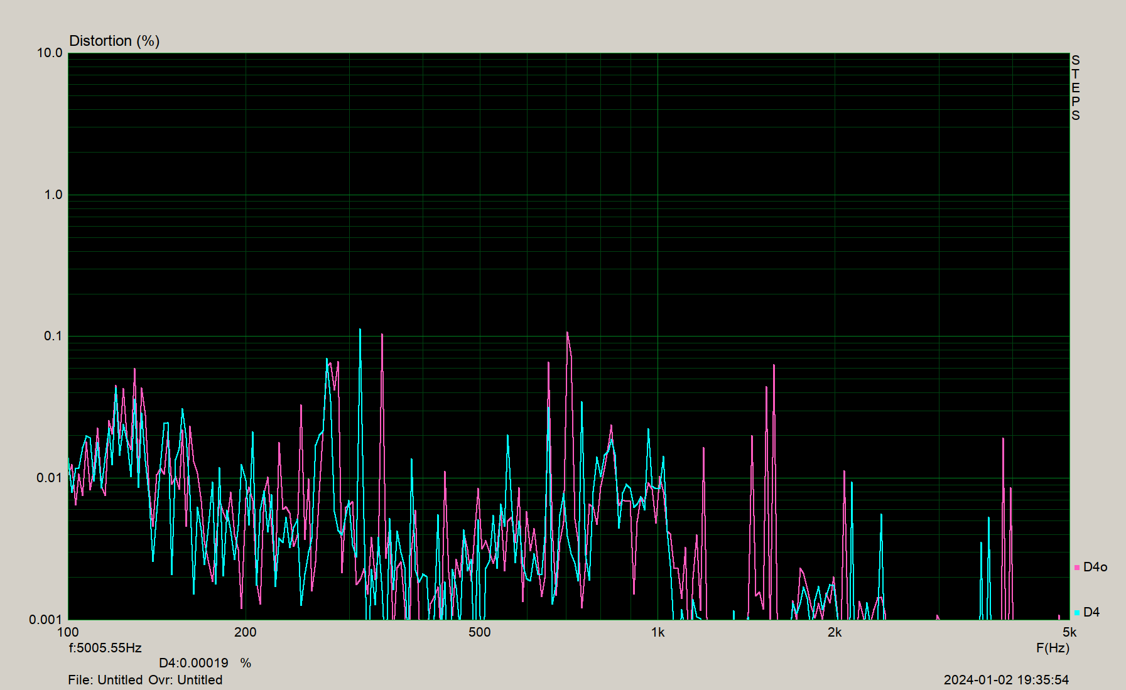Click the vertical STEPS label
1126x690 pixels.
[1076, 88]
